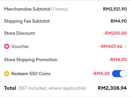
Task: Click the Store Shipping Promotion label
Action: (x=31, y=60)
